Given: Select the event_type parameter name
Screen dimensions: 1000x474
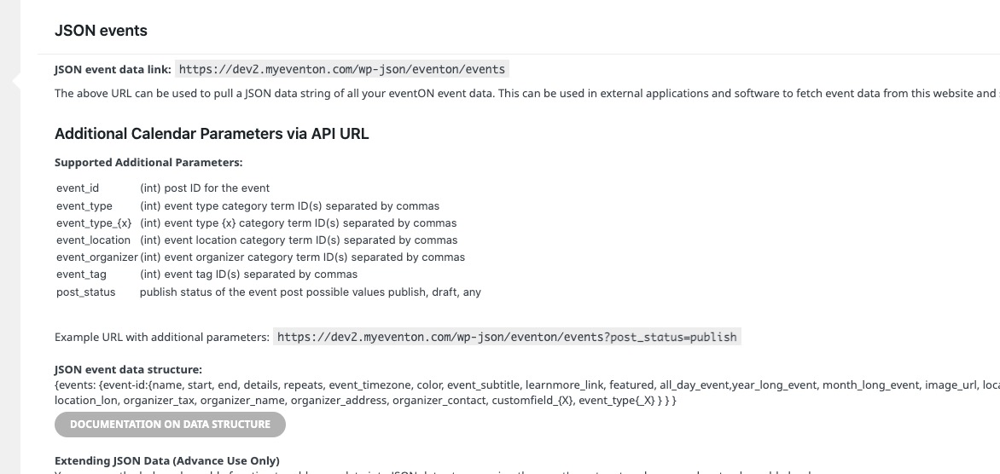Looking at the screenshot, I should [84, 206].
